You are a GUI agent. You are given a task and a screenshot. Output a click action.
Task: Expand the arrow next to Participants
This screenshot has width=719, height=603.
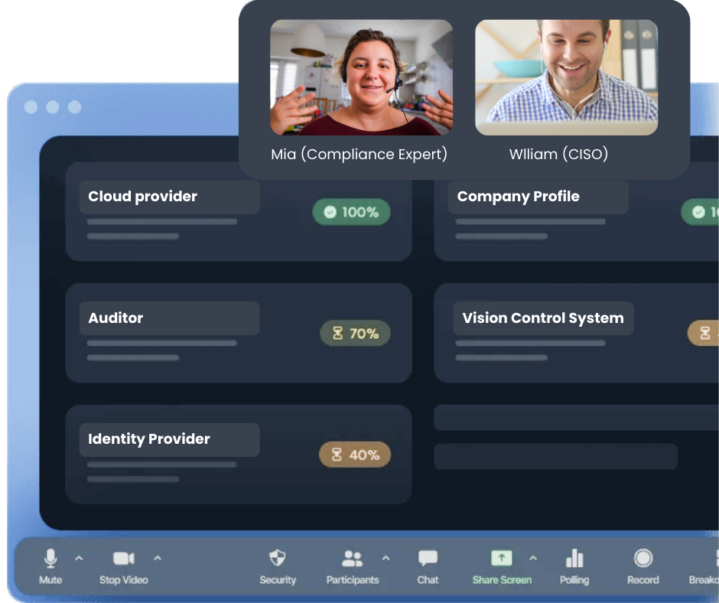coord(386,558)
